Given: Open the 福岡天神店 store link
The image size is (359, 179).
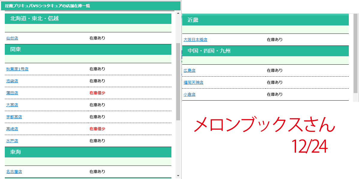Looking at the screenshot, I should pos(194,83).
